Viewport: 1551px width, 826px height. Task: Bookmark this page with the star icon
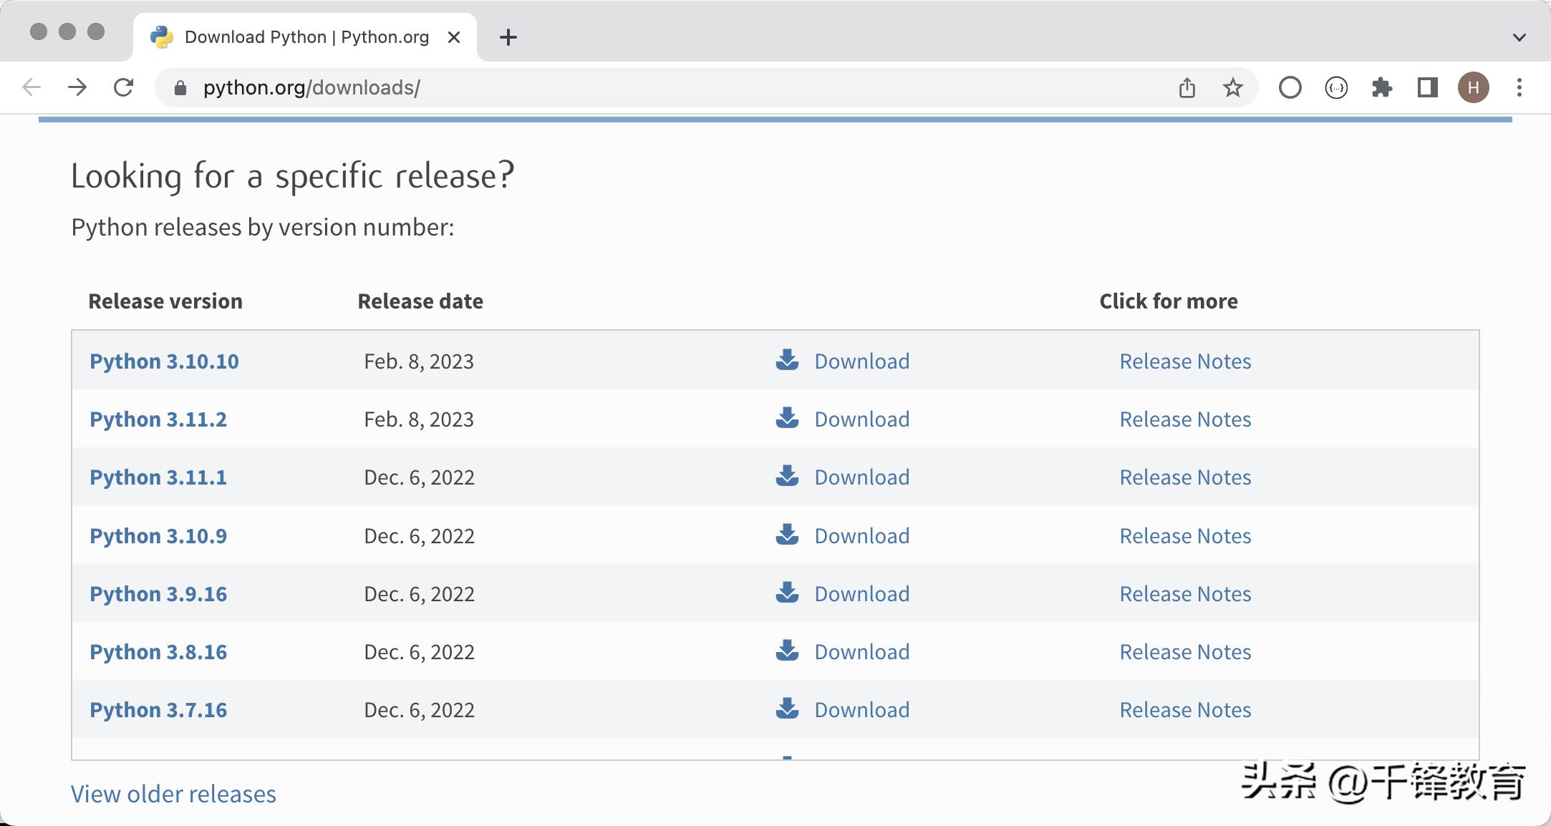(x=1232, y=88)
